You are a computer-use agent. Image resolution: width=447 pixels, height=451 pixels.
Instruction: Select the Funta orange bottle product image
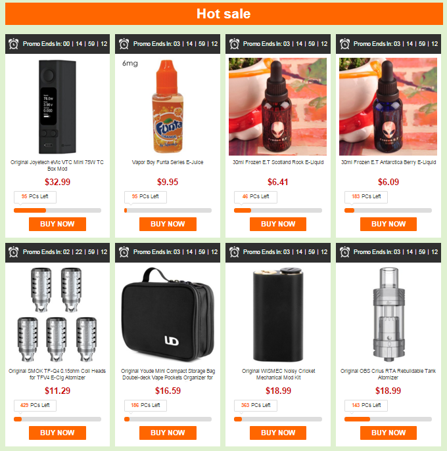pos(168,106)
